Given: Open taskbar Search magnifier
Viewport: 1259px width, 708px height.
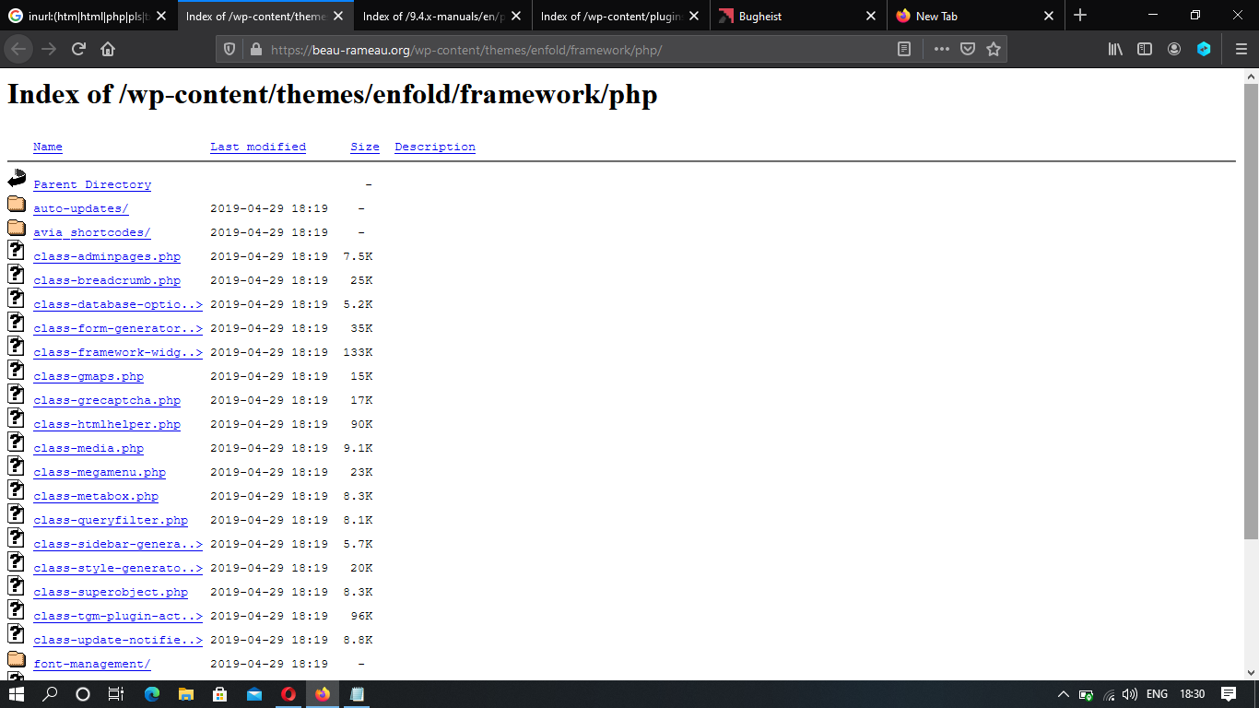Looking at the screenshot, I should click(51, 694).
